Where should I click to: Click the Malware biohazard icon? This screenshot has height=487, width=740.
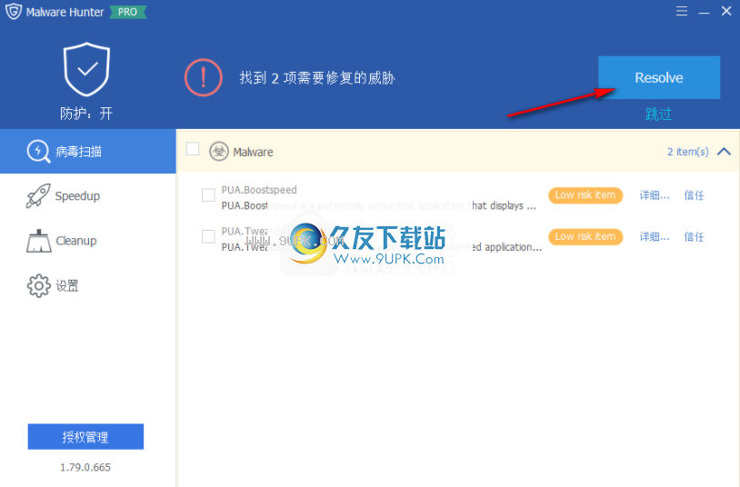(x=219, y=152)
